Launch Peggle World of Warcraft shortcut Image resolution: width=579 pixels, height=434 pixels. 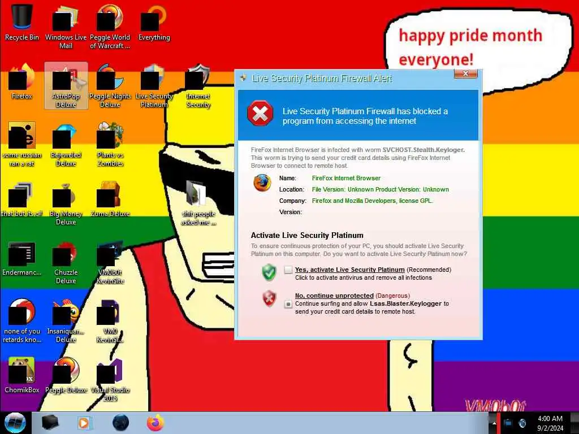click(x=110, y=27)
